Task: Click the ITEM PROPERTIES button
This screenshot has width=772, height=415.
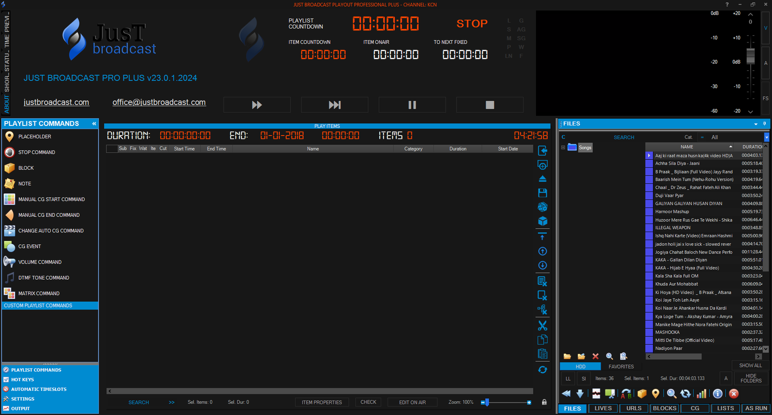Action: pos(322,402)
